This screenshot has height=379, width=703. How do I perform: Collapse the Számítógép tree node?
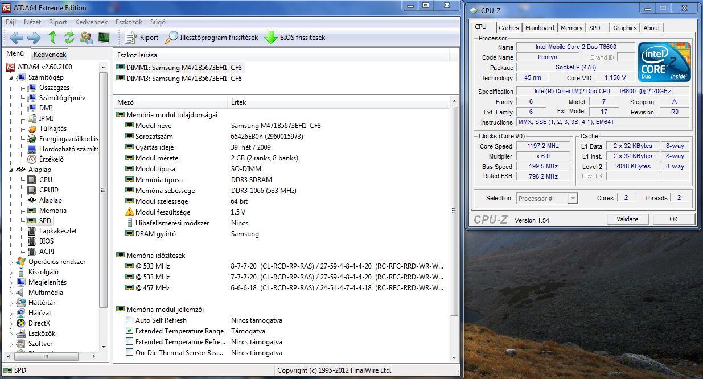coord(11,78)
